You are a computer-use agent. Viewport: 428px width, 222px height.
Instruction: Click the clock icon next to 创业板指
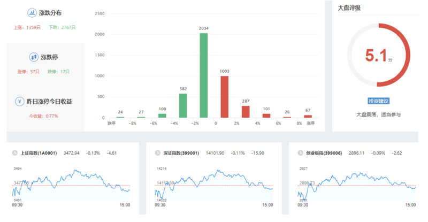[x=299, y=153]
